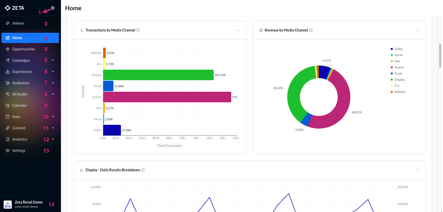The image size is (443, 212).
Task: Open info icon beside Revenue by Media Channel
Action: pyautogui.click(x=311, y=30)
